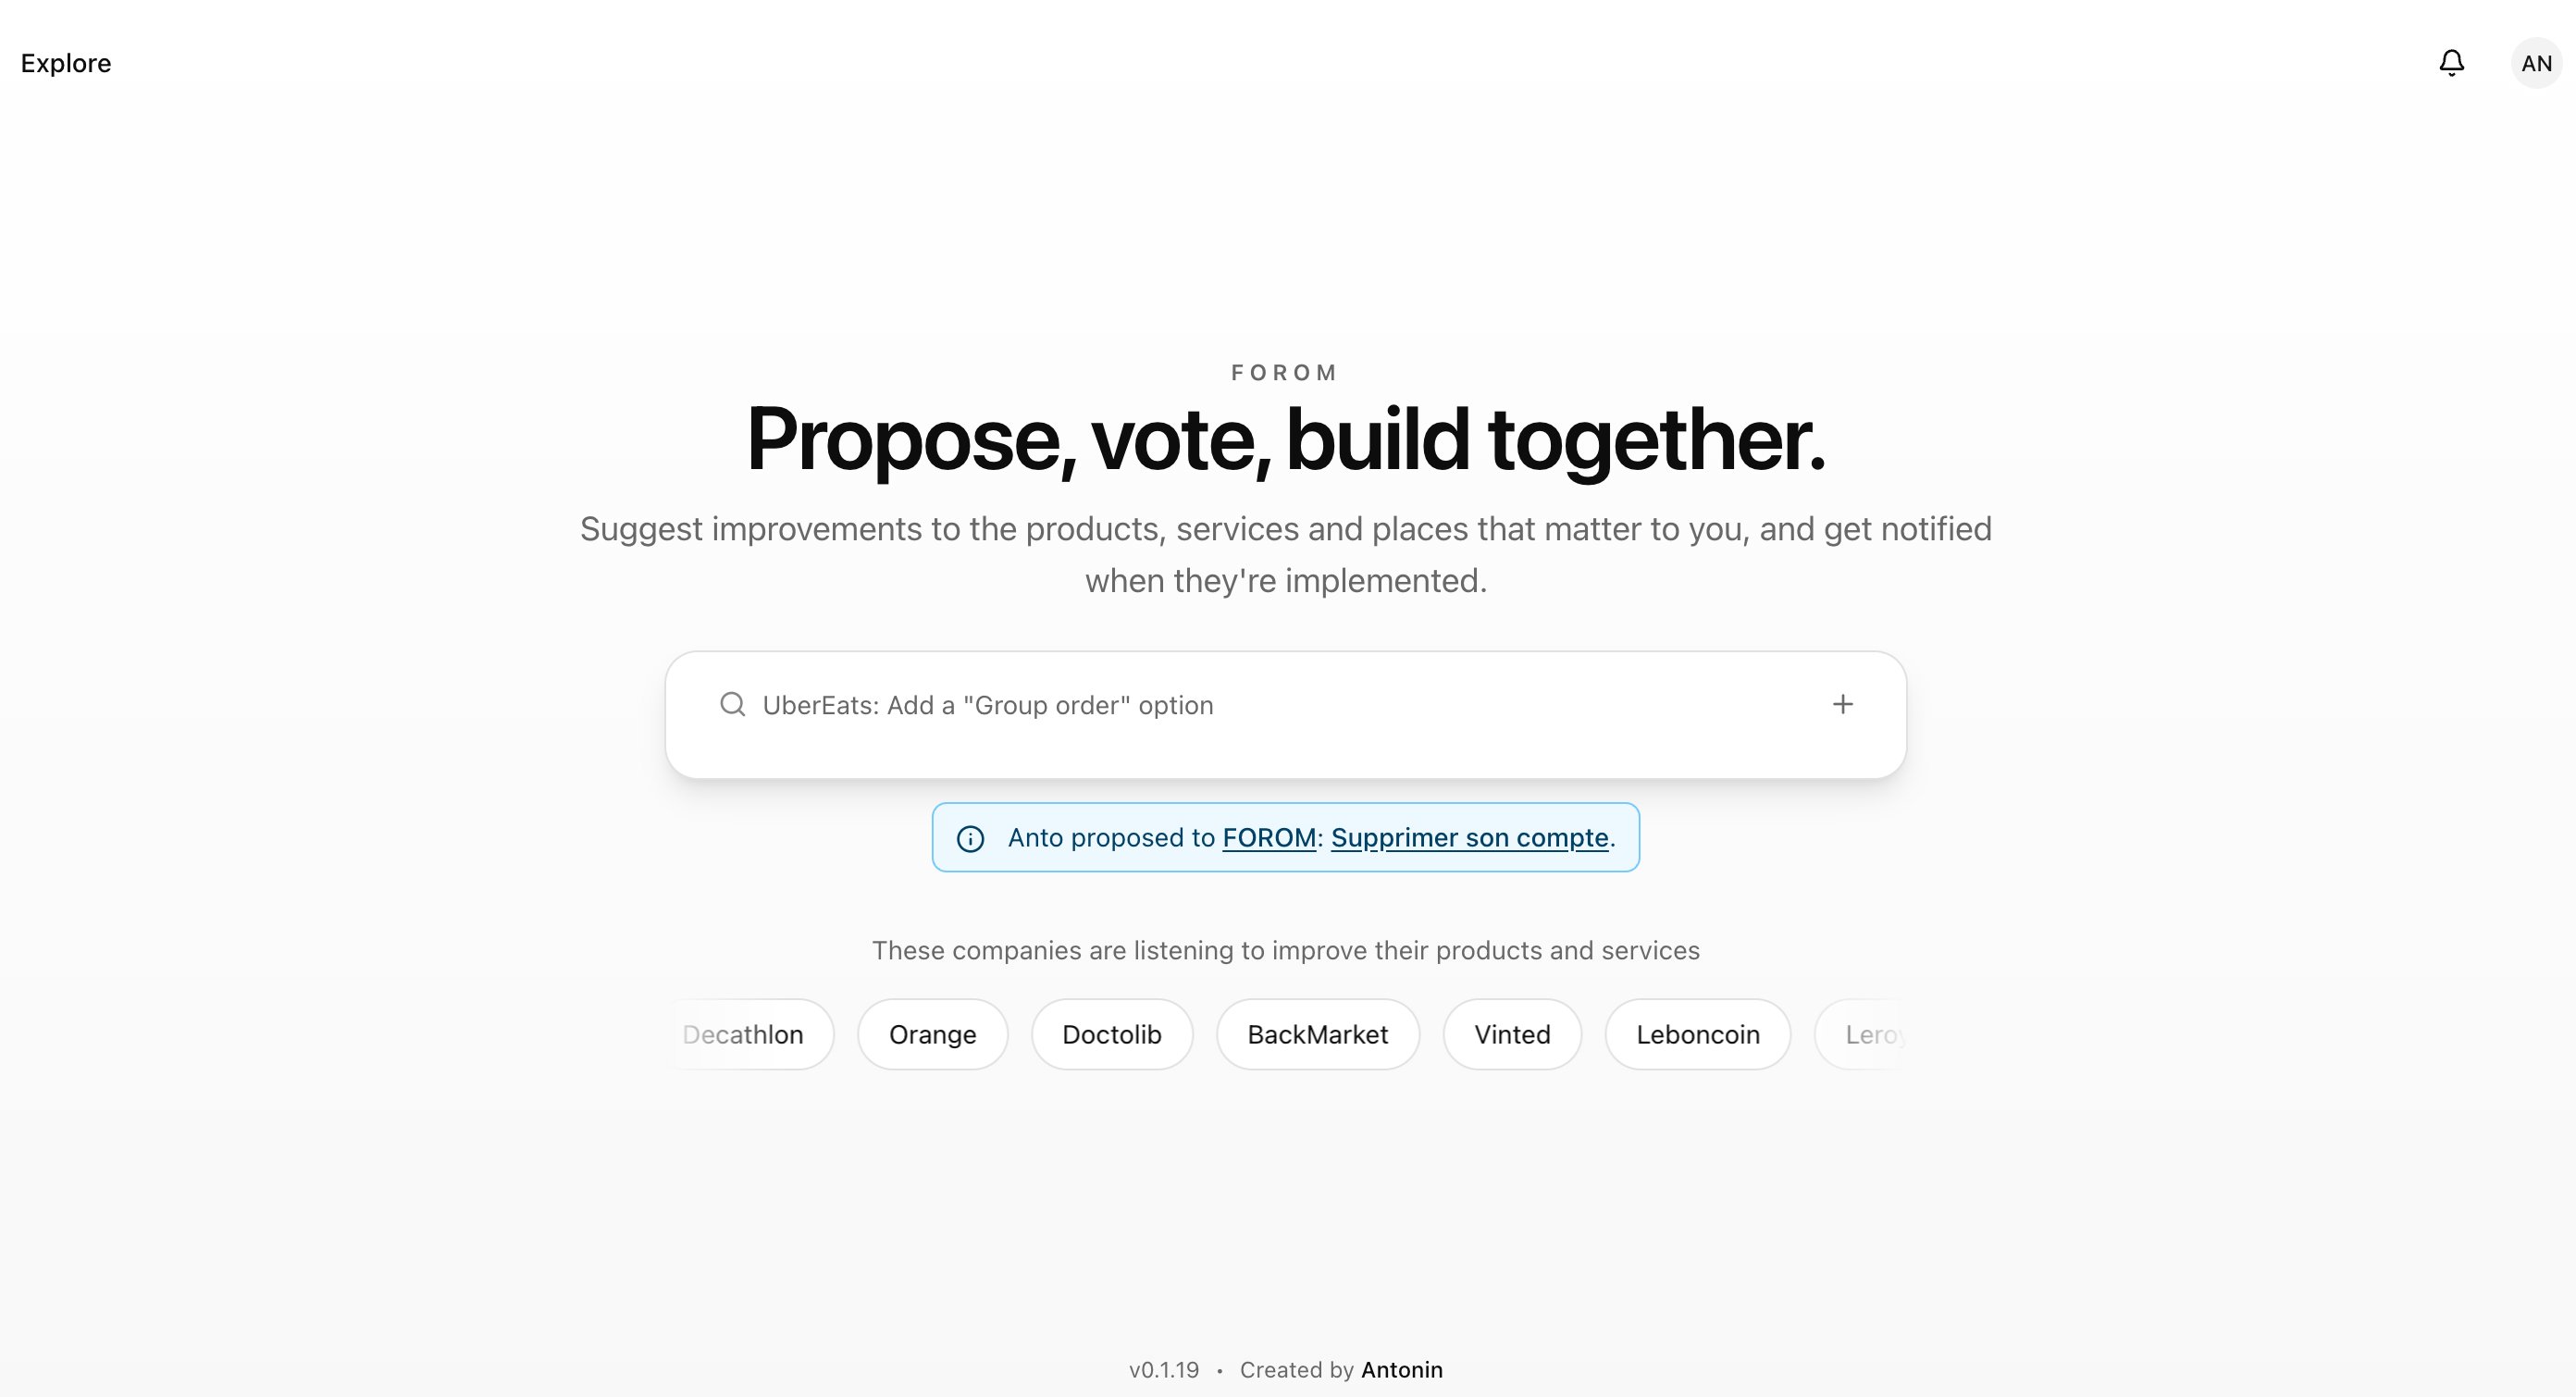Open the Explore page
Image resolution: width=2576 pixels, height=1397 pixels.
[x=65, y=63]
